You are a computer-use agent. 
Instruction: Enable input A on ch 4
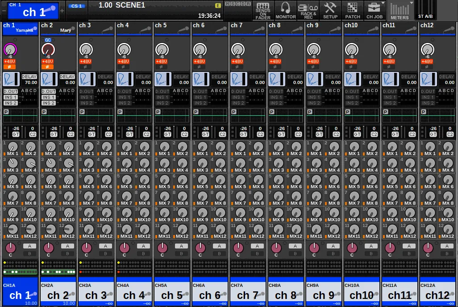tap(143, 246)
